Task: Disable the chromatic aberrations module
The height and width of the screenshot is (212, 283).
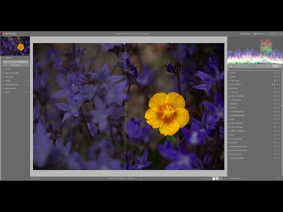Action: point(229,150)
